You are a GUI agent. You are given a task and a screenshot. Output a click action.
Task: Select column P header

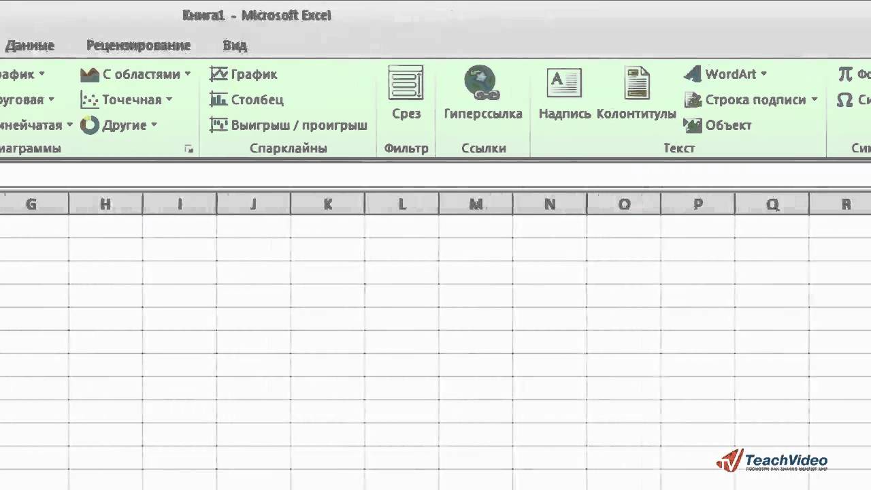point(698,204)
